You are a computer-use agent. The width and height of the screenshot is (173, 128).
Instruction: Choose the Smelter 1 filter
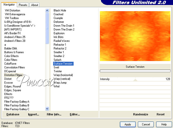pos(59,52)
